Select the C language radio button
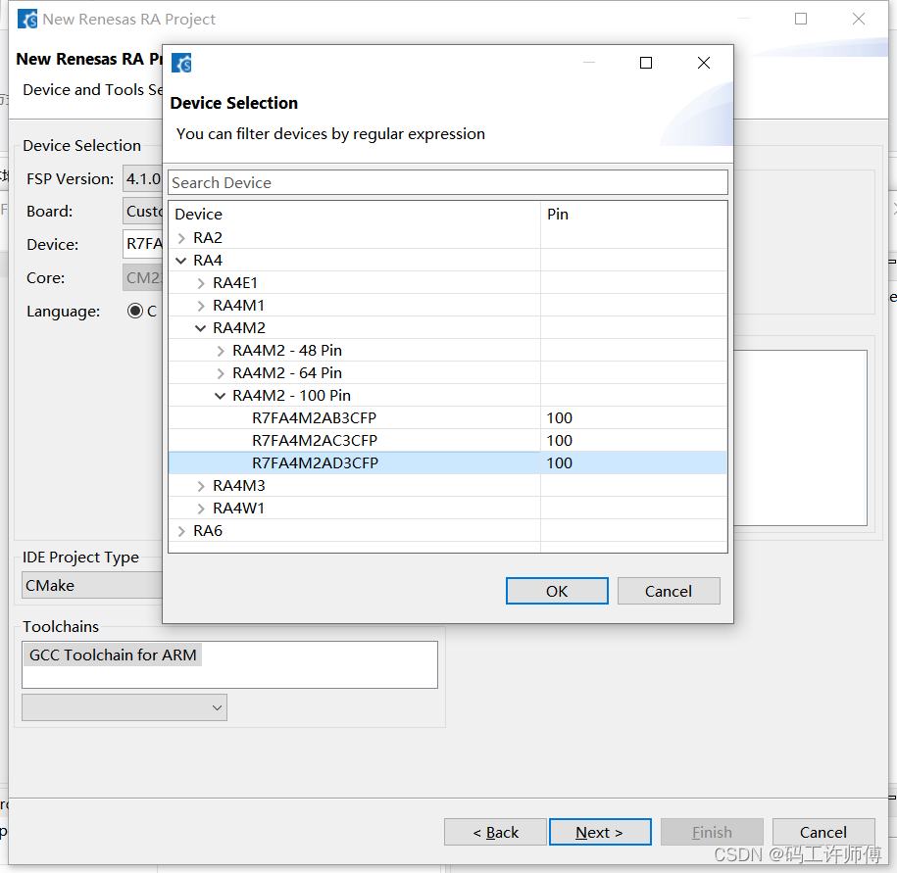 (135, 311)
